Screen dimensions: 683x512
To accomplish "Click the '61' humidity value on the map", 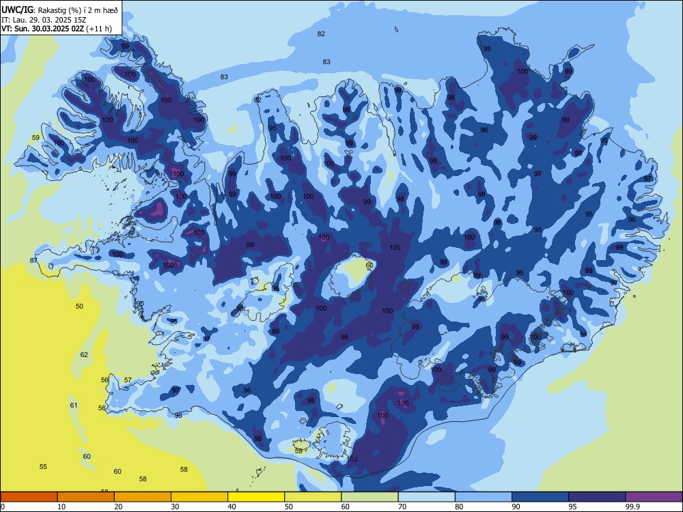I will pyautogui.click(x=74, y=406).
